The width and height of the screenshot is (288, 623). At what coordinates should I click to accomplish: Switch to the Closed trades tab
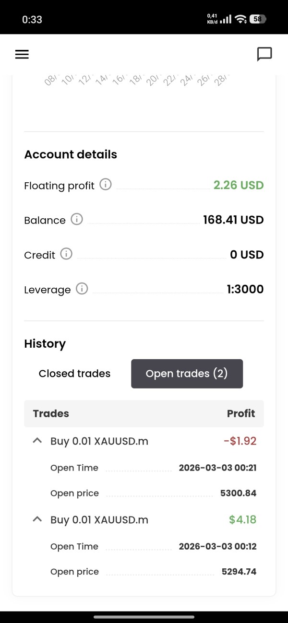(x=74, y=374)
